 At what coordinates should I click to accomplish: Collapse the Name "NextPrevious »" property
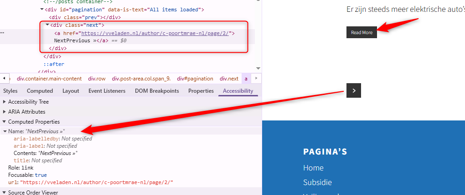pos(5,131)
